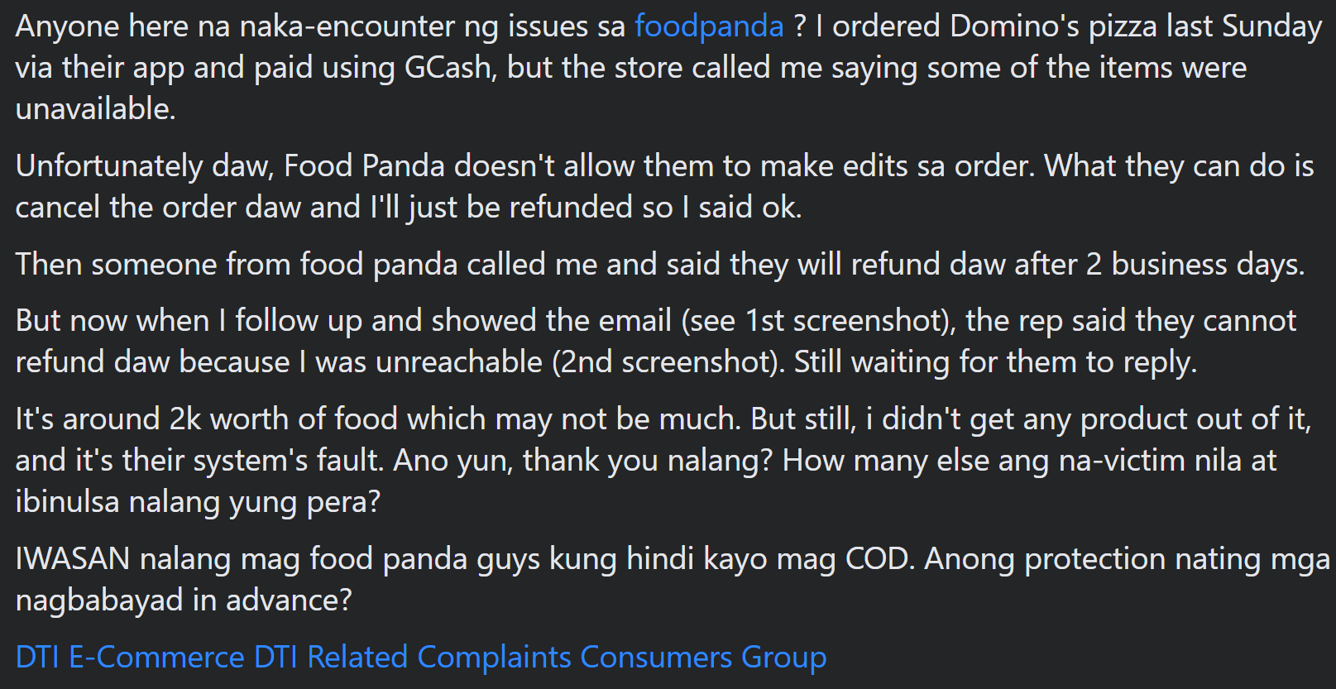Click the paragraph starting 'It's around 2k worth'
The width and height of the screenshot is (1336, 689).
[663, 461]
